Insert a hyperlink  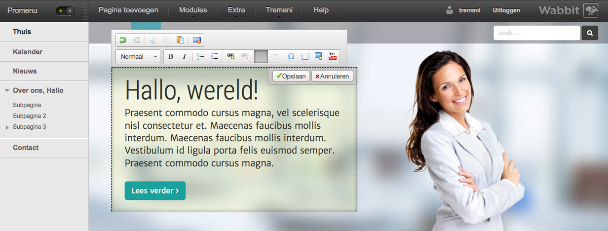click(x=230, y=56)
